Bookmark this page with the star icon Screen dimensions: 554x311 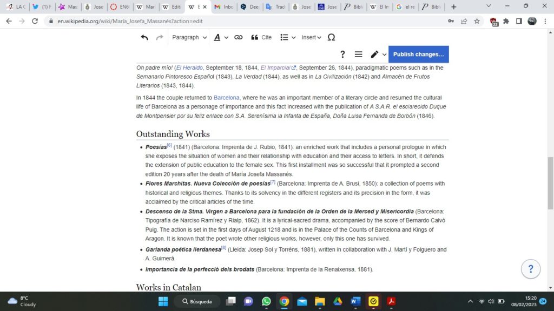point(477,21)
